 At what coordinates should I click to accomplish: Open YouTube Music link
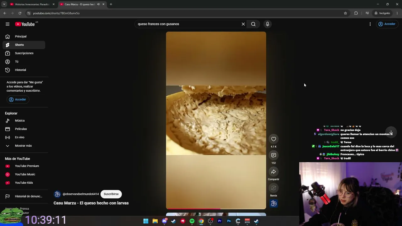click(24, 175)
